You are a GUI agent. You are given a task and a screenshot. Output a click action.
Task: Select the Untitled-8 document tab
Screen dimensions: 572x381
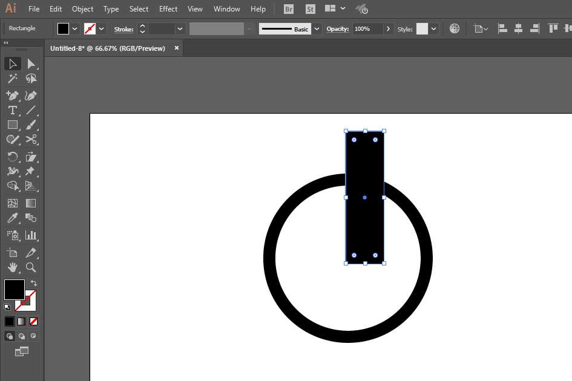pos(109,47)
